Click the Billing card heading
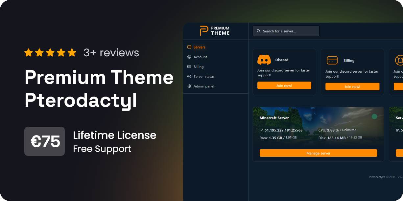The height and width of the screenshot is (201, 403). coord(349,61)
